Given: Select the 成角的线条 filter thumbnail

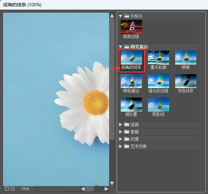Looking at the screenshot, I should (x=131, y=58).
